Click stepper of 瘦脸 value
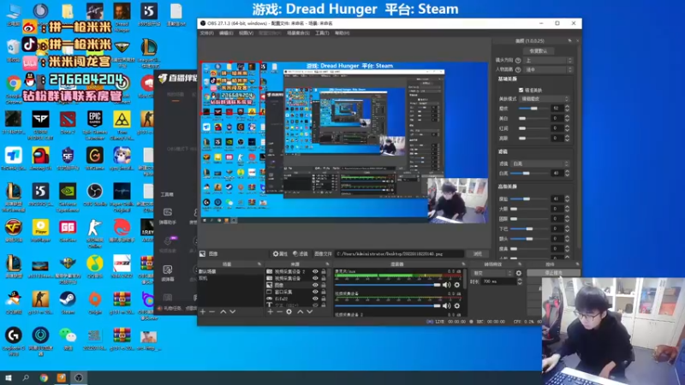The image size is (685, 385). click(x=567, y=199)
